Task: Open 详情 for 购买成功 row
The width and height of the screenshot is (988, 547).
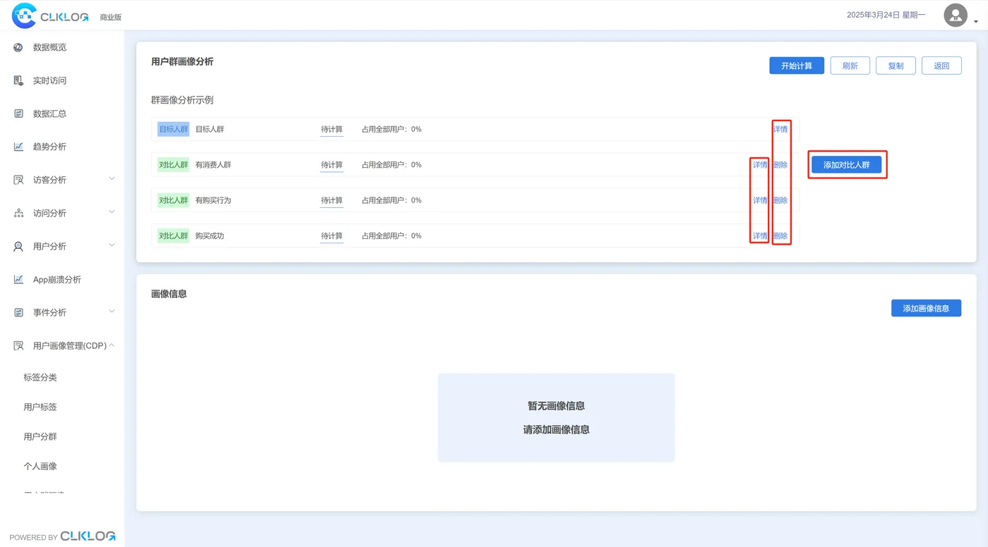Action: pyautogui.click(x=760, y=235)
